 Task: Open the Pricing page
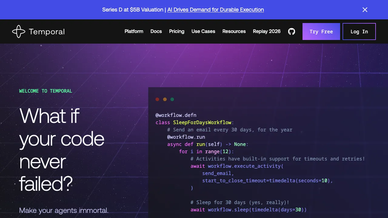click(176, 31)
